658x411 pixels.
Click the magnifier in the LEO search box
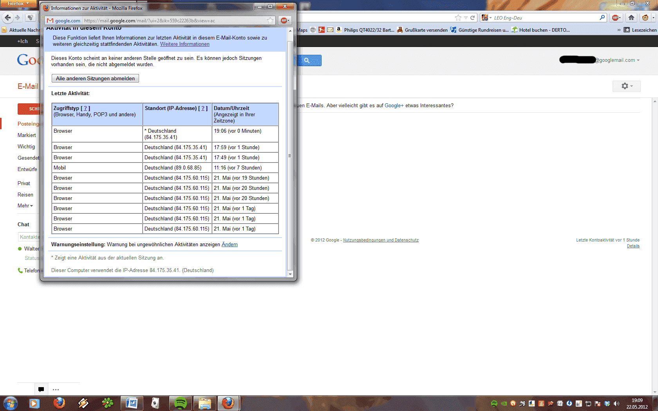602,18
